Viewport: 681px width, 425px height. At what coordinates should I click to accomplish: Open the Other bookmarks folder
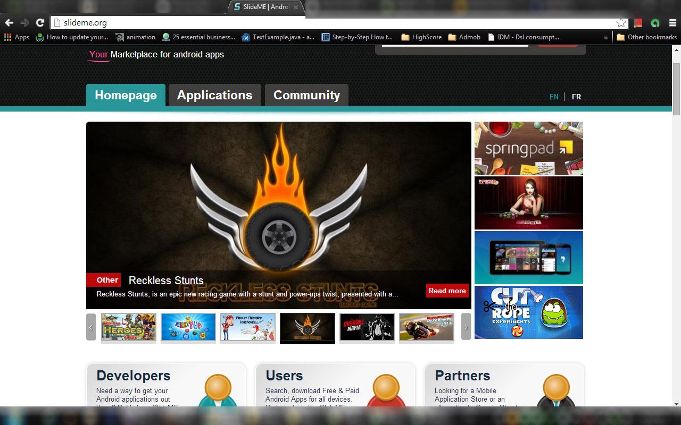(x=646, y=37)
